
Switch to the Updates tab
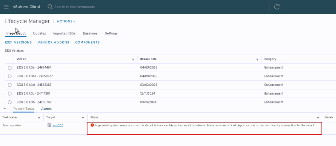pyautogui.click(x=39, y=33)
